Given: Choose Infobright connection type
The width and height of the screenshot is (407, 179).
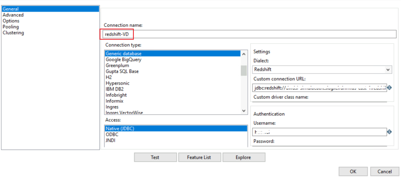Looking at the screenshot, I should [173, 95].
